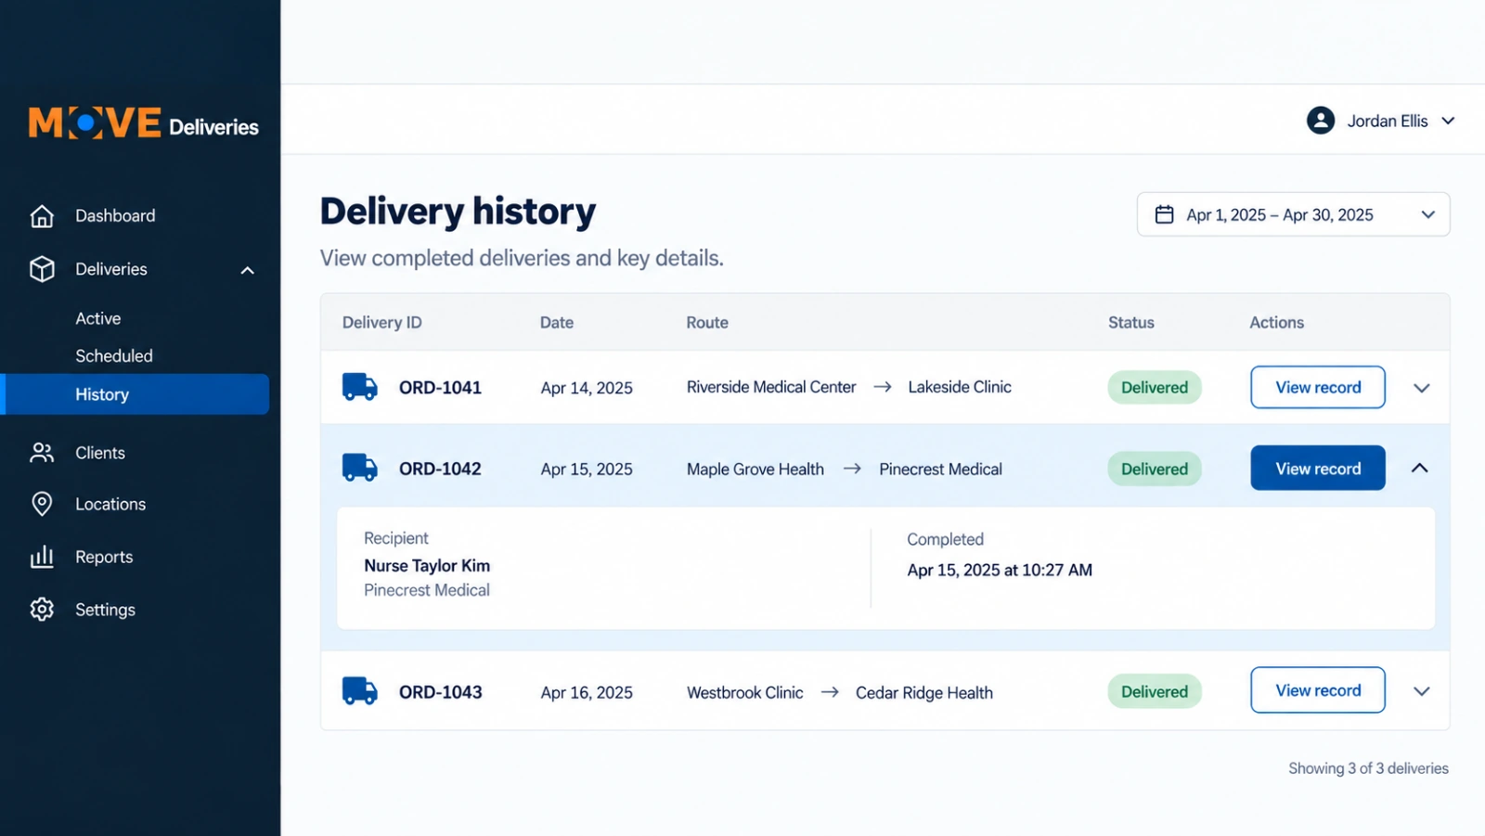Screen dimensions: 1485x836
Task: Collapse the Deliveries sidebar section
Action: (x=248, y=270)
